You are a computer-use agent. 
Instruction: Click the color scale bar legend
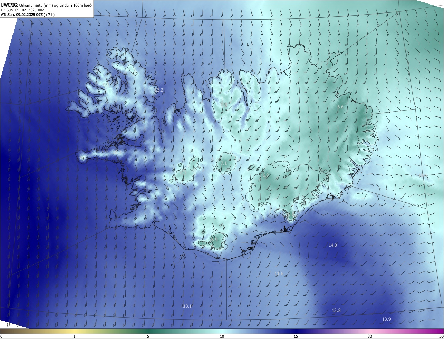pos(222,331)
